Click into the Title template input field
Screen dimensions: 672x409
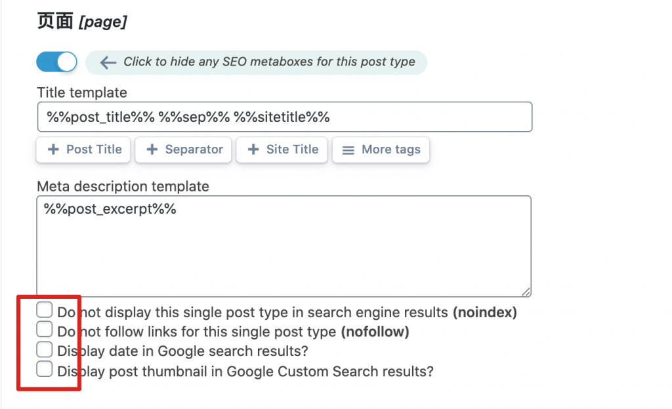coord(283,117)
